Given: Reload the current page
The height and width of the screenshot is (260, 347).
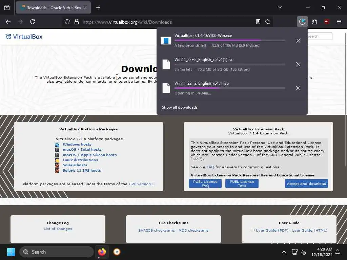Looking at the screenshot, I should pos(33,22).
